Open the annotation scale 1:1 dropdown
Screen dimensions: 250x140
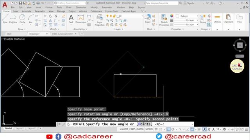click(219, 129)
